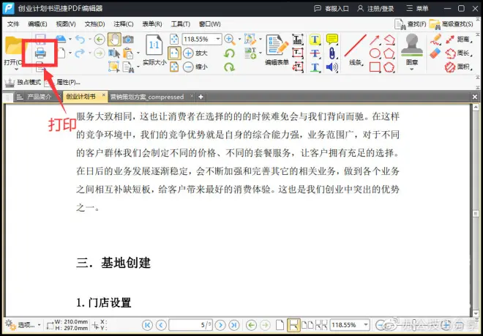Open the Edit Form tool
Screen dimensions: 483x336
point(277,49)
